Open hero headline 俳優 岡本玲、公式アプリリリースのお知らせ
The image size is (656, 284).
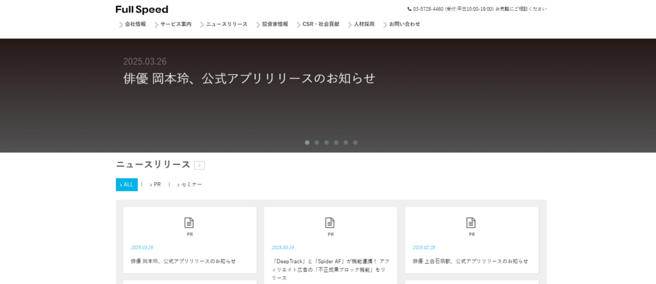click(x=249, y=79)
